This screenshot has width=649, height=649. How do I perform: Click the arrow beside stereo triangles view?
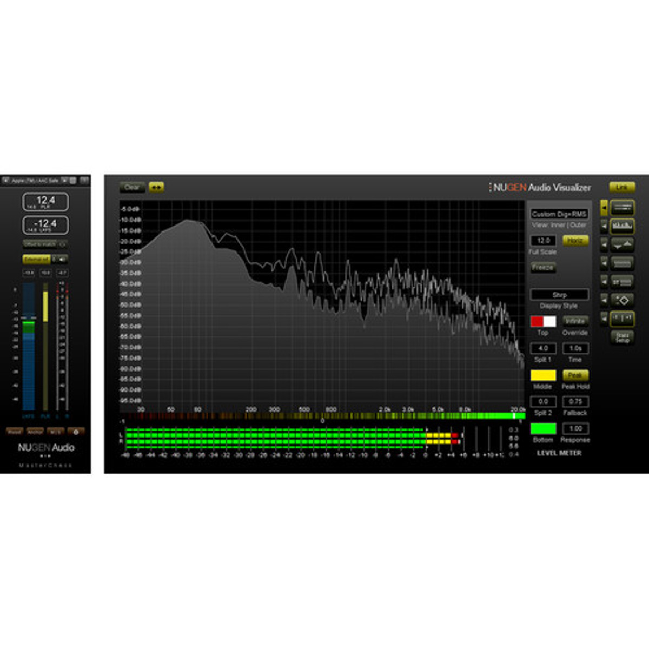click(x=604, y=244)
